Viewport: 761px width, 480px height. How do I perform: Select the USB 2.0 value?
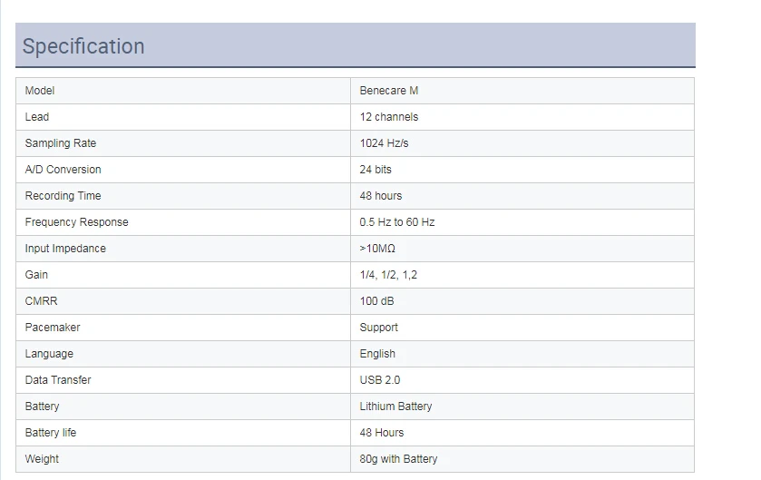pos(379,380)
